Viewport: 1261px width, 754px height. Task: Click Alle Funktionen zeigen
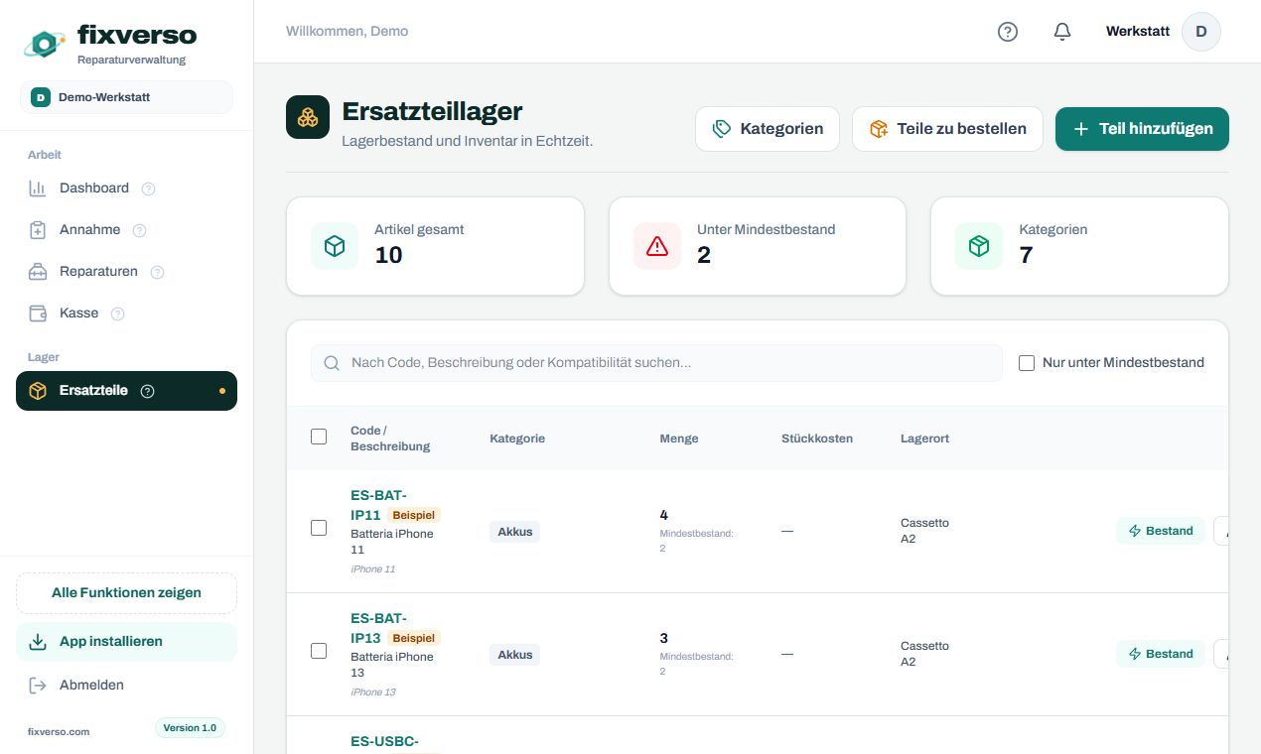126,593
